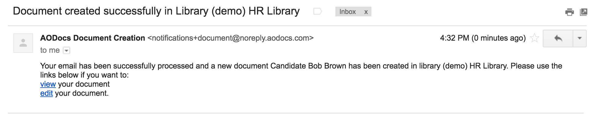Click the '(0 minutes ago)' relative time
This screenshot has width=594, height=114.
tap(499, 38)
